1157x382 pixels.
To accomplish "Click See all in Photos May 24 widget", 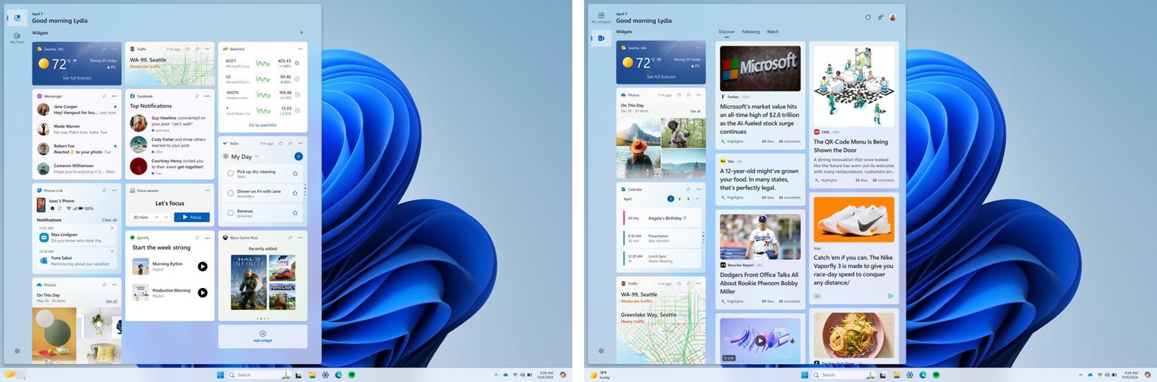I will tap(111, 301).
